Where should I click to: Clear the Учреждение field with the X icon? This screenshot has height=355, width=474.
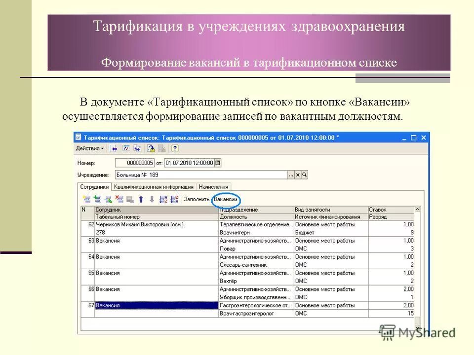[297, 174]
